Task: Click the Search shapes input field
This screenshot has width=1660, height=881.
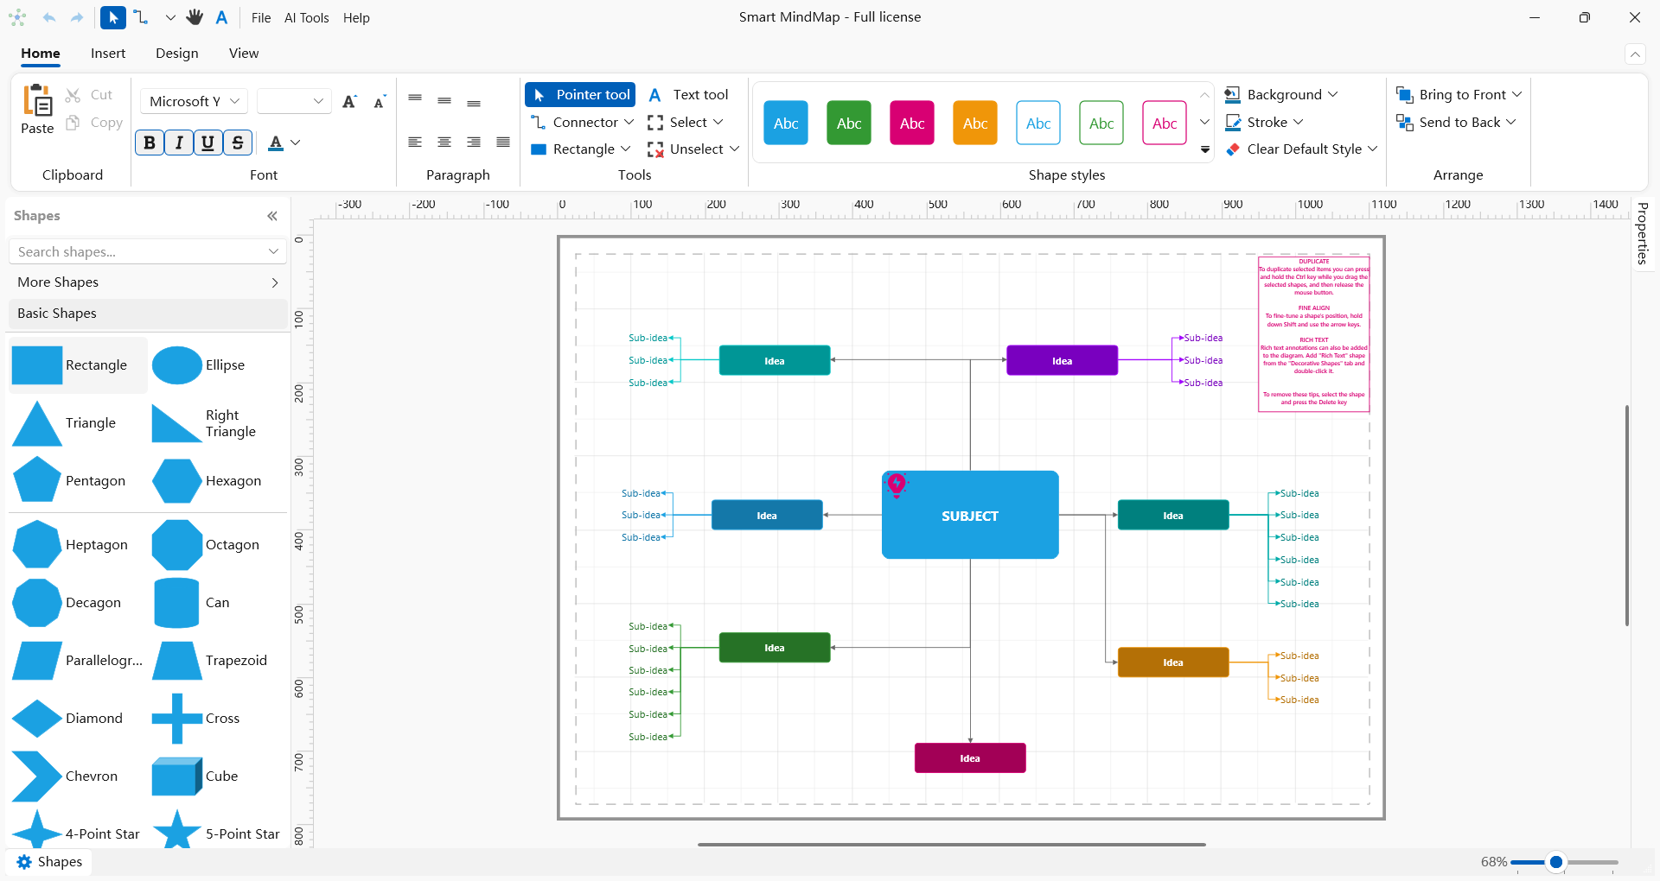Action: [x=138, y=252]
